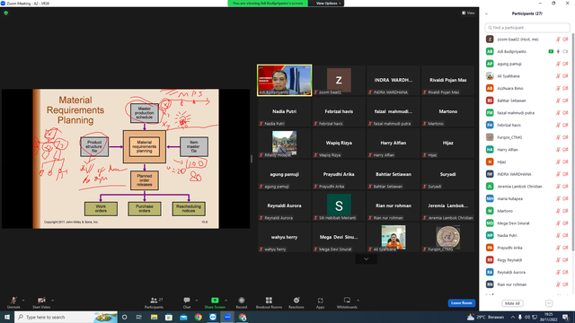Select Mega Devi Sinurat in participants list

click(x=527, y=223)
